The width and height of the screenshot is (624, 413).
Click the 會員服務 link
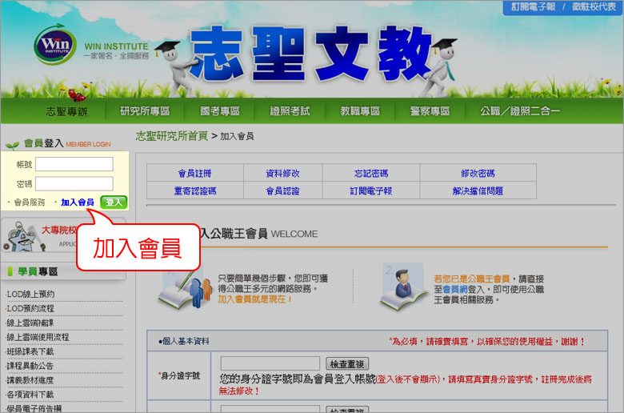[30, 202]
